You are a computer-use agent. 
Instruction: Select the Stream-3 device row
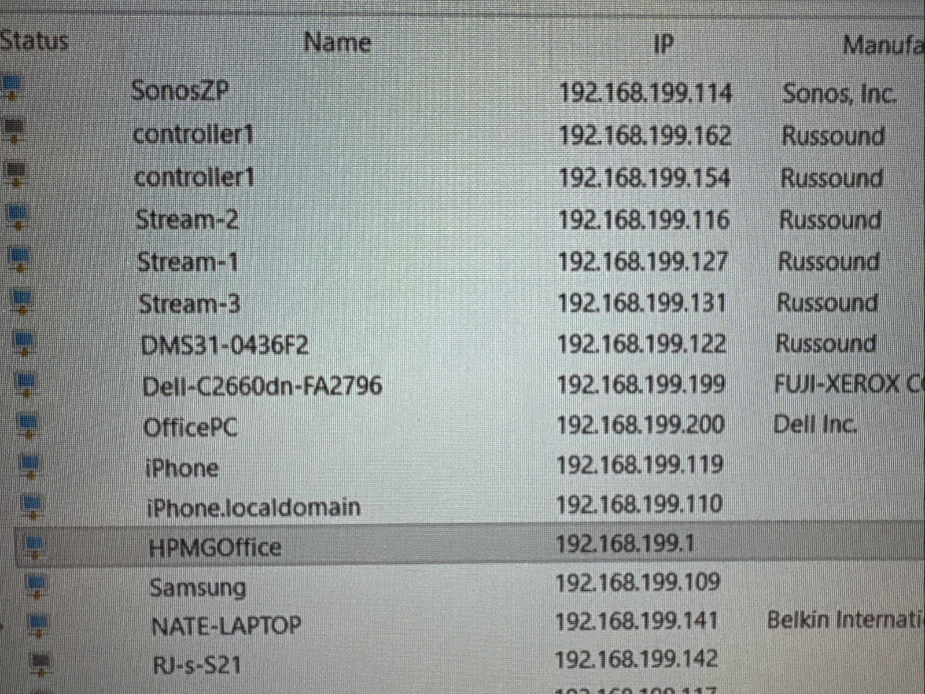tap(463, 303)
